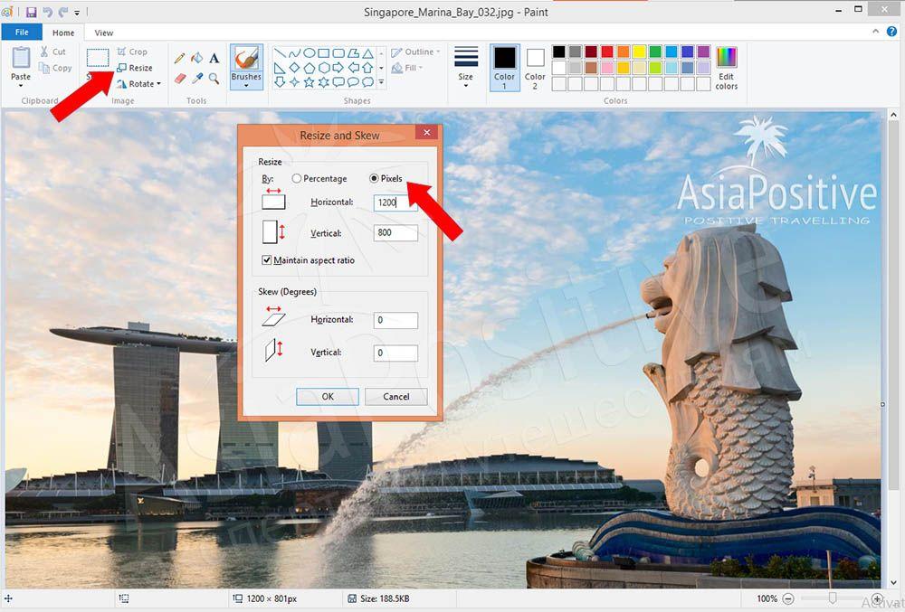905x612 pixels.
Task: Select the Pencil tool
Action: click(x=180, y=58)
